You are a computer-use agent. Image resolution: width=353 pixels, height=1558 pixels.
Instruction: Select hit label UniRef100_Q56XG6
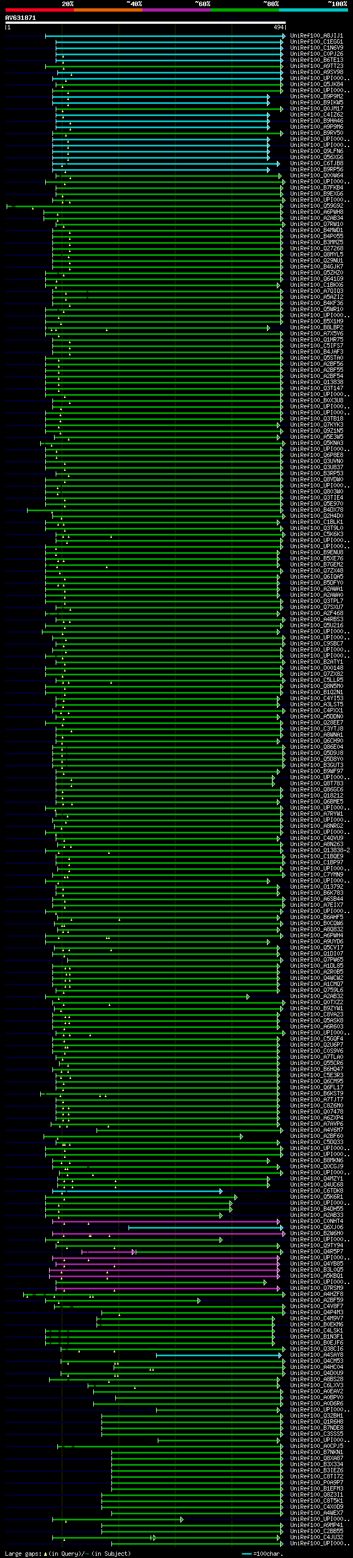tap(316, 158)
